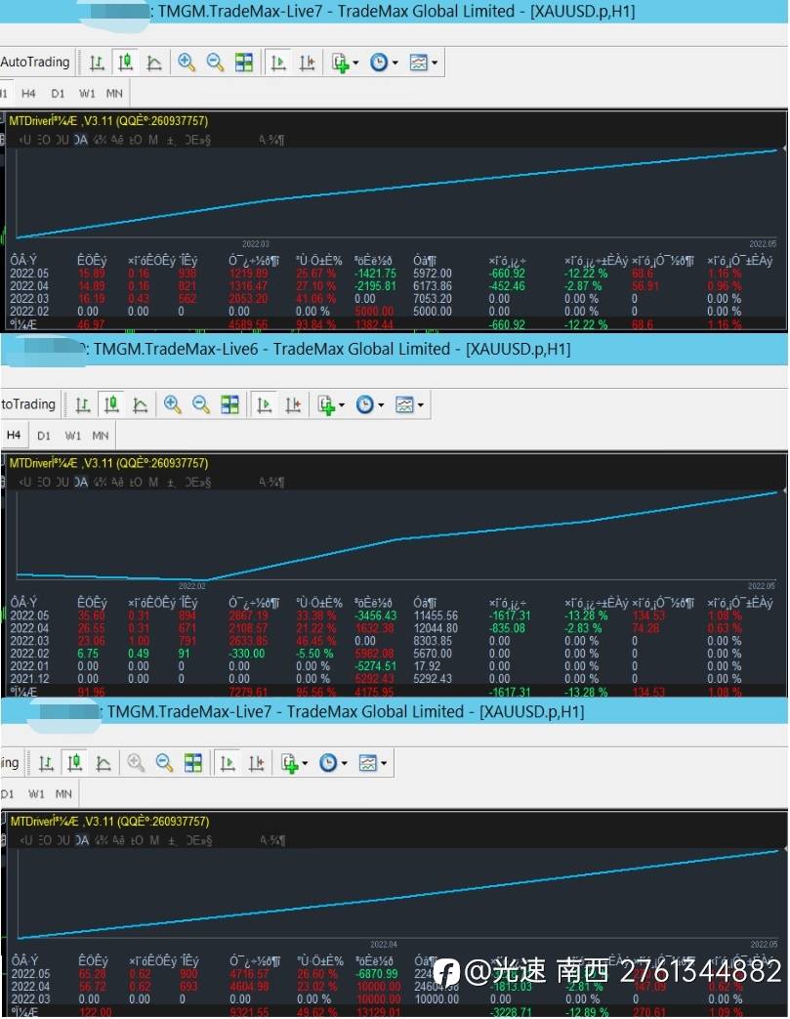Click the value 11455.56 in Live6 table
The width and height of the screenshot is (790, 1019).
(x=436, y=616)
